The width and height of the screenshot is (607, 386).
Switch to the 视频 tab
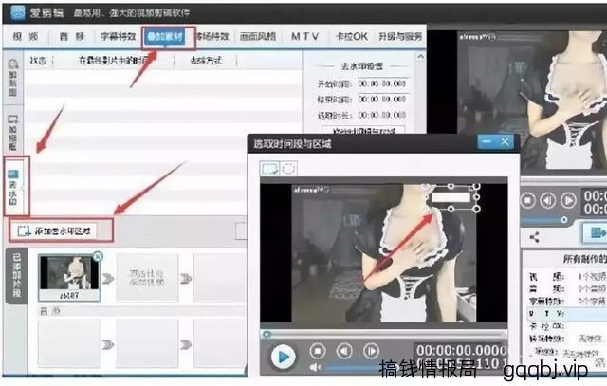[26, 37]
